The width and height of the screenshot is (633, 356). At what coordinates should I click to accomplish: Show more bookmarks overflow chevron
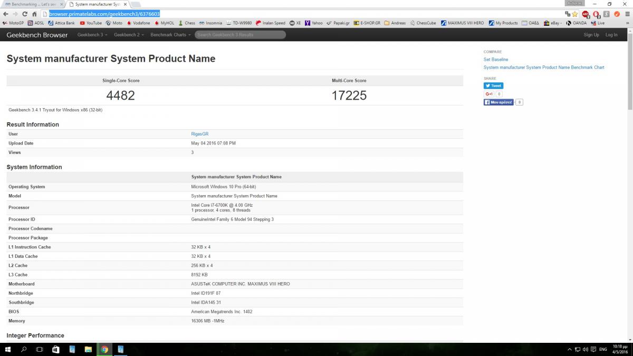[628, 23]
